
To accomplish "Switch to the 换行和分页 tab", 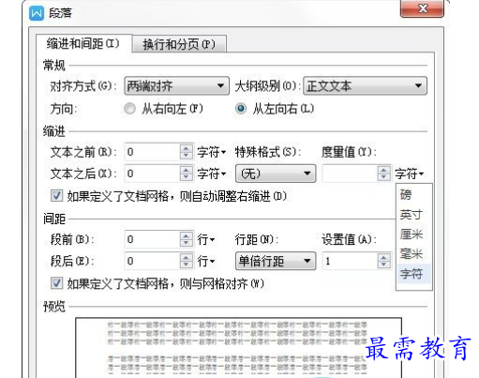I will [x=179, y=44].
